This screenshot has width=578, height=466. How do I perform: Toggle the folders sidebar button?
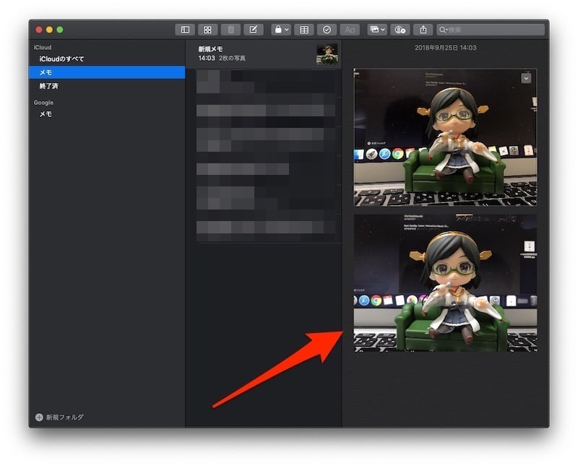click(185, 30)
